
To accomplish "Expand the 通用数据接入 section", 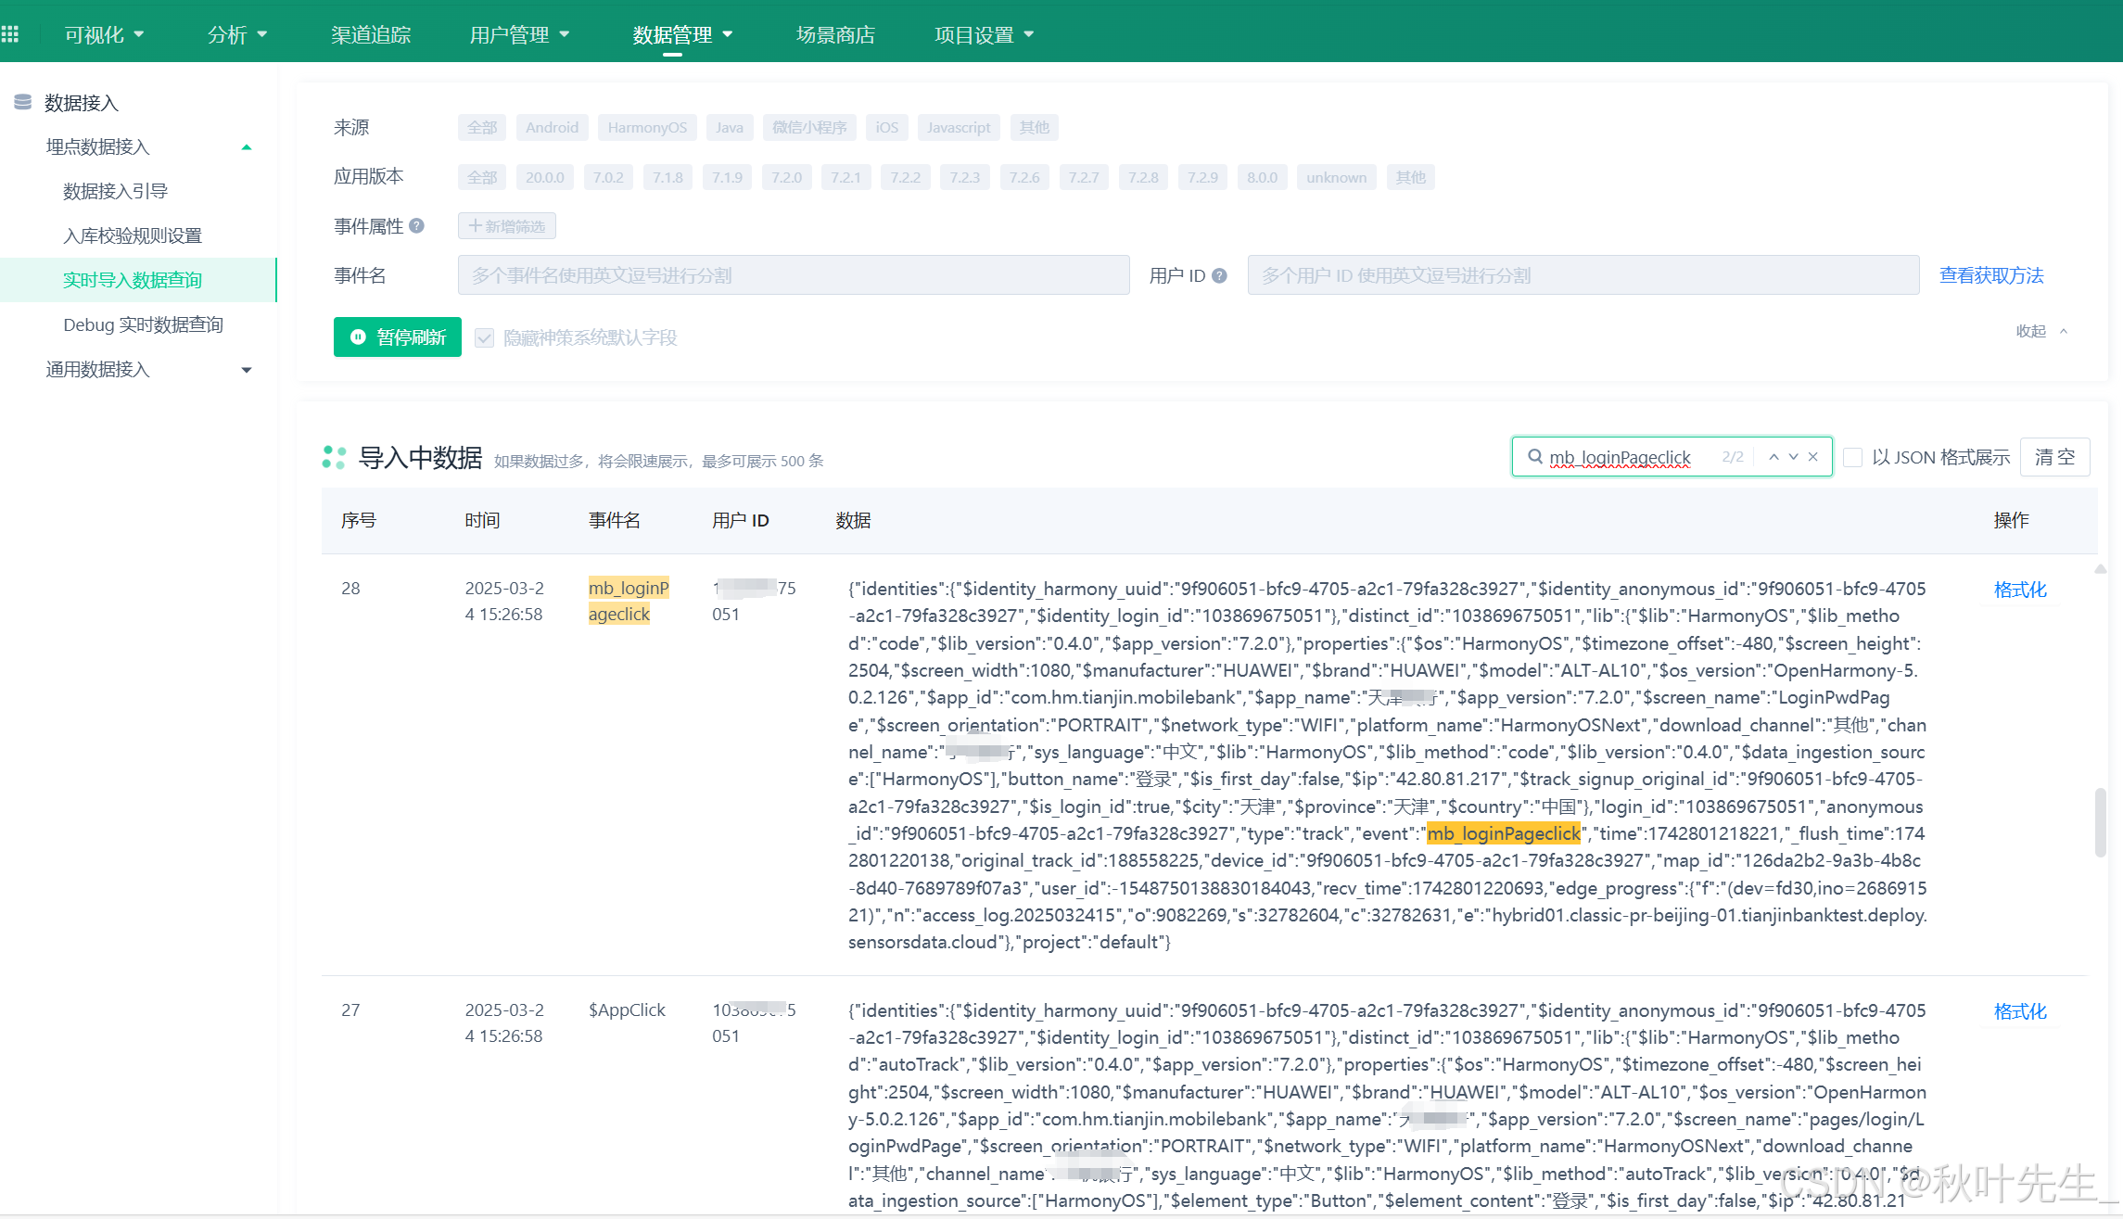I will click(x=247, y=370).
